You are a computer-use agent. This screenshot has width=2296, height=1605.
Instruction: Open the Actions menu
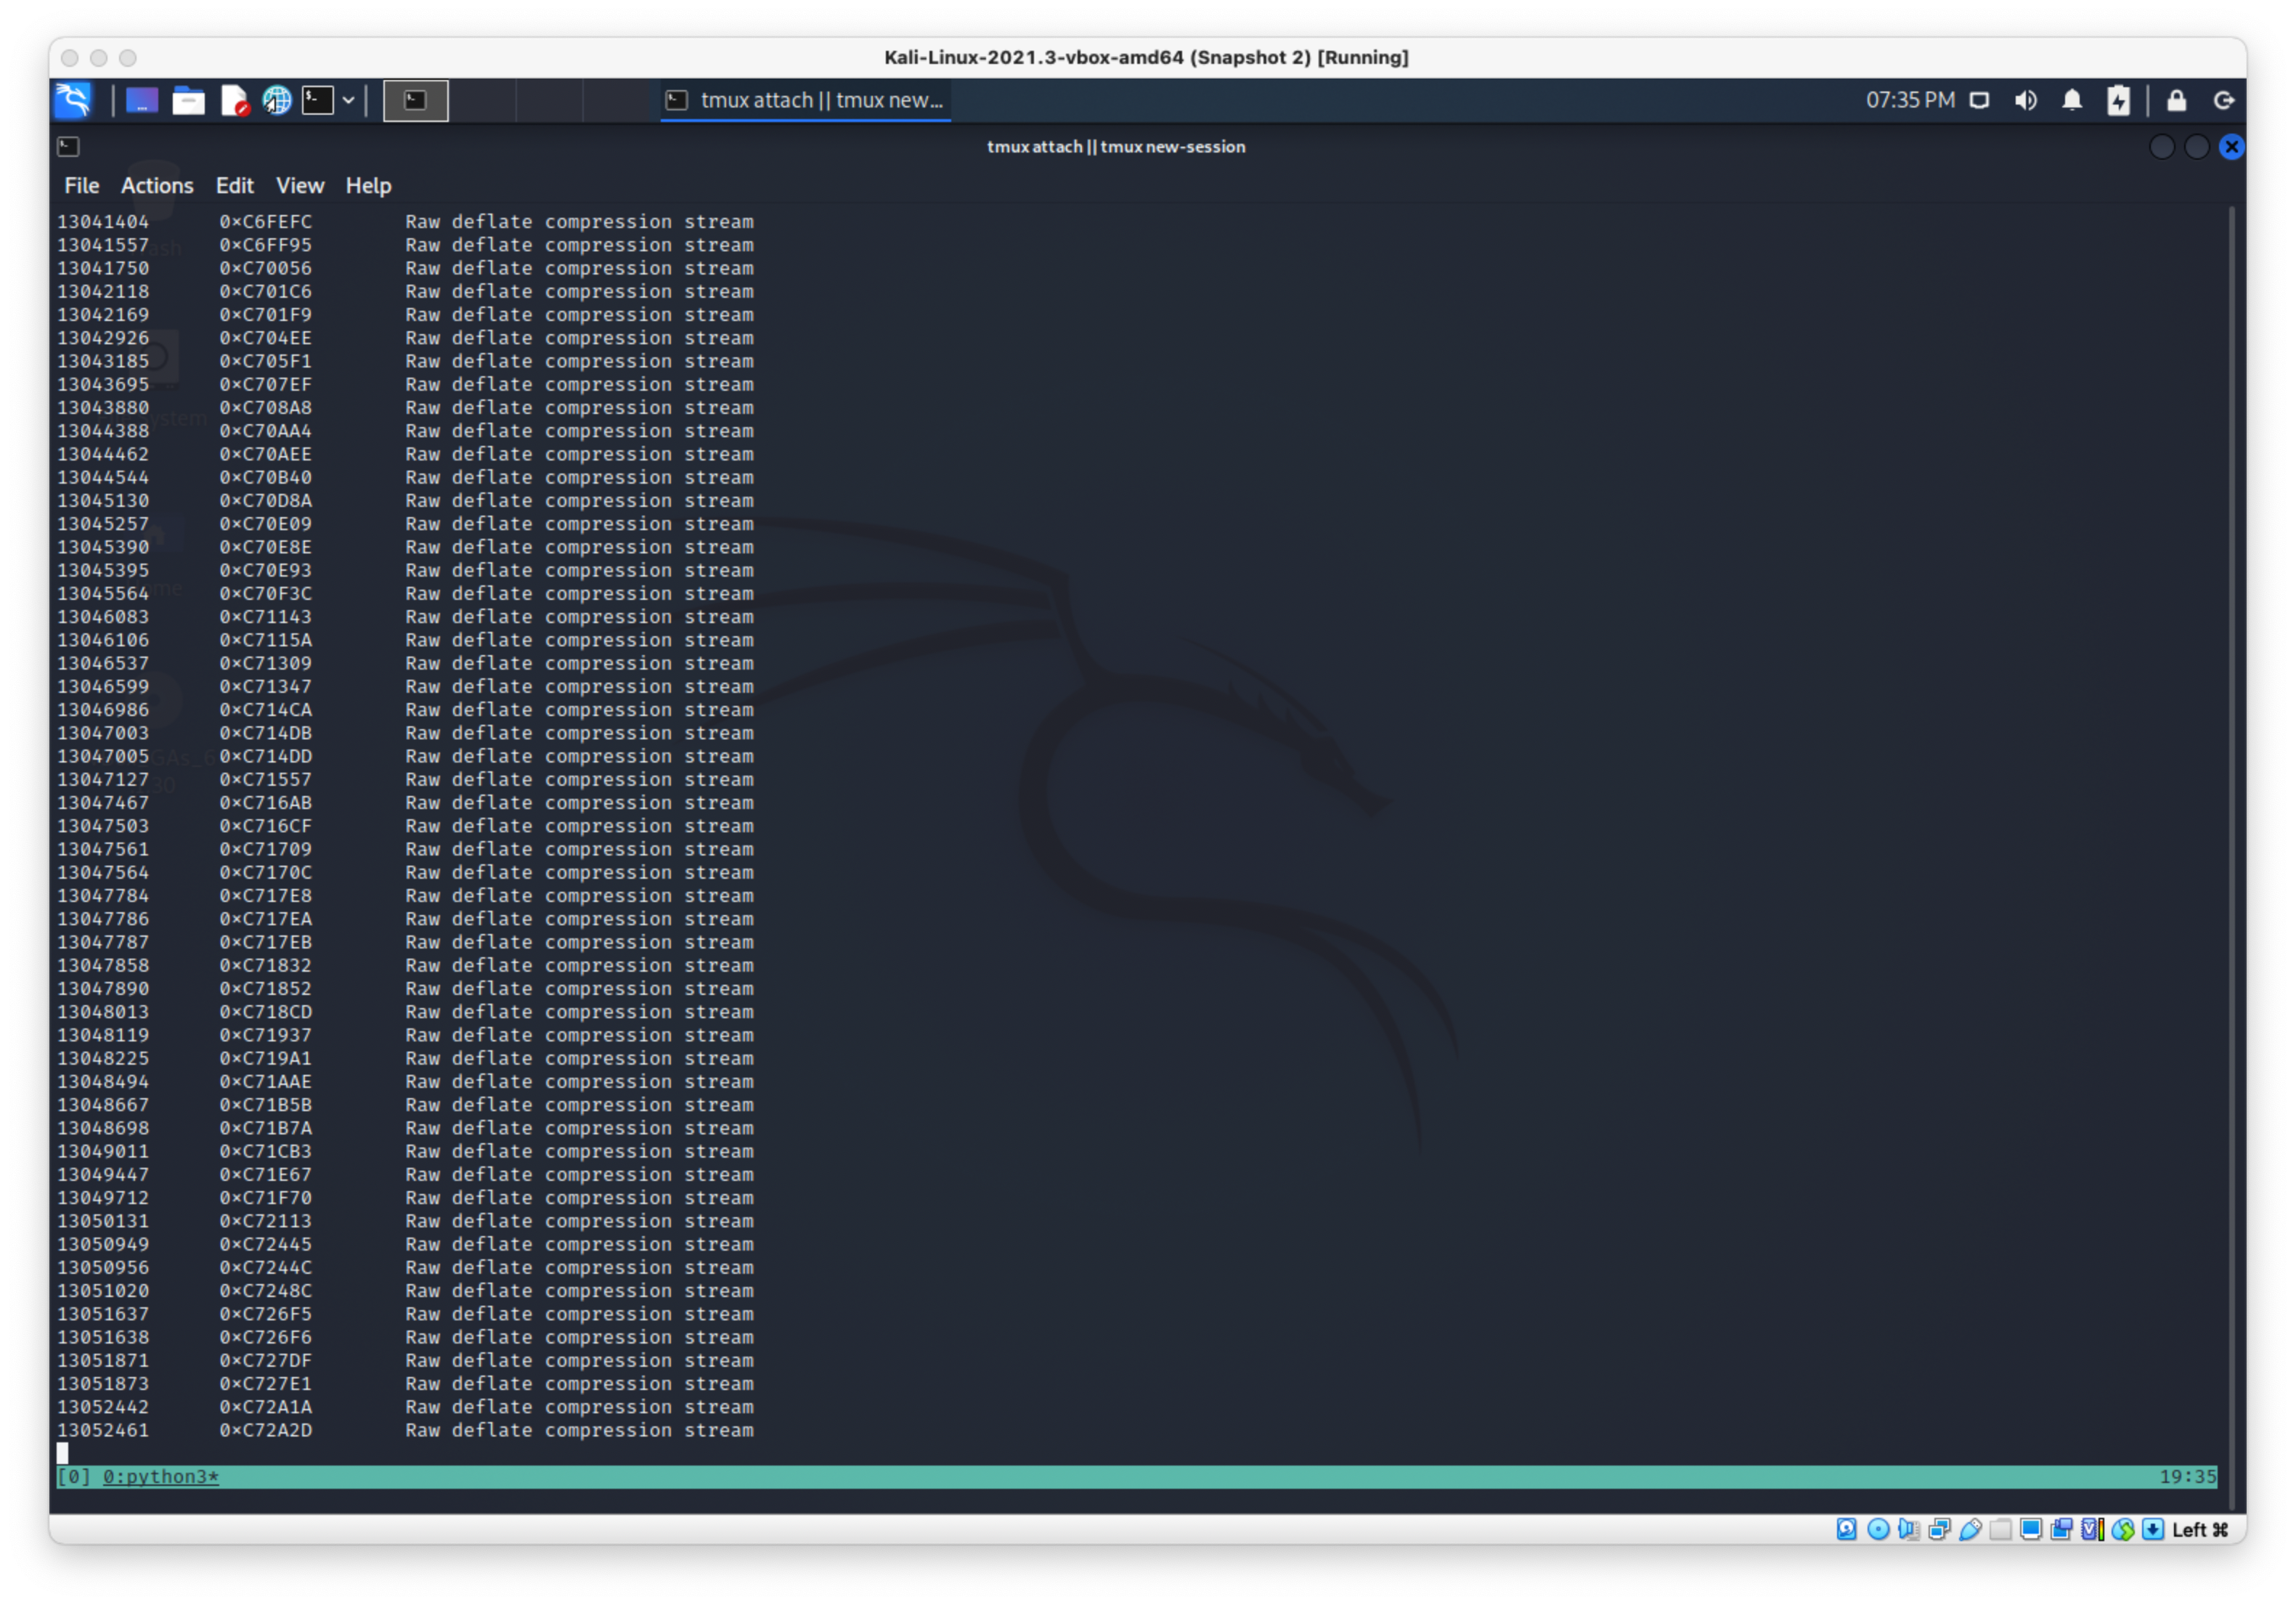157,186
